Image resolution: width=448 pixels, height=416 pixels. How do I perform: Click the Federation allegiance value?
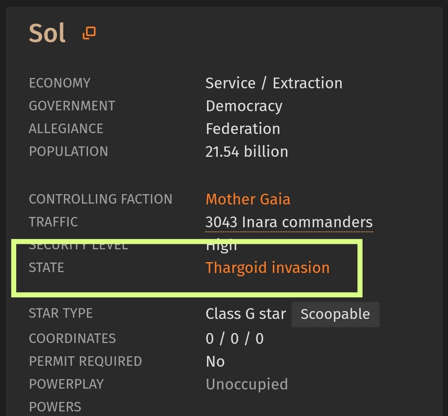click(x=243, y=129)
